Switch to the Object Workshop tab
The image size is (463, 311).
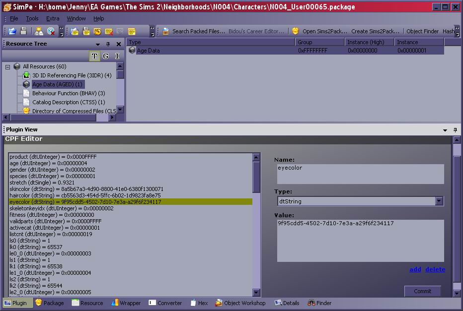point(240,303)
